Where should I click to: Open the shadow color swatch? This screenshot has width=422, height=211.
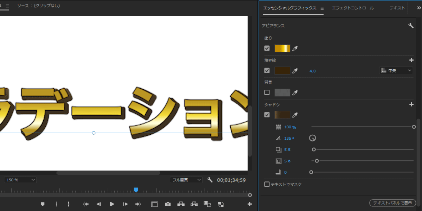[282, 115]
